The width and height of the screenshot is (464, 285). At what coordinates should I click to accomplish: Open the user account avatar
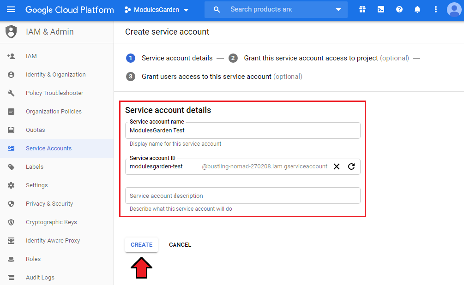454,10
